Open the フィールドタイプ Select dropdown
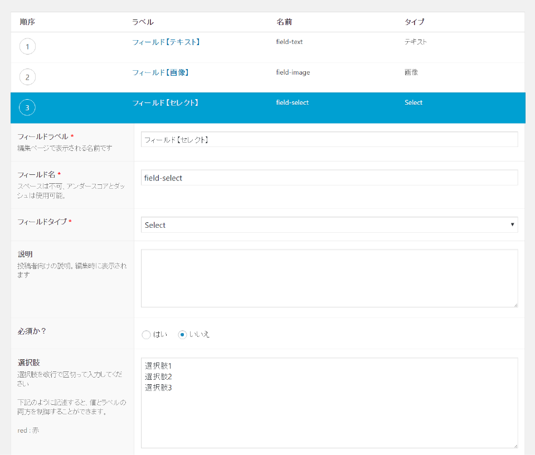Screen dimensions: 535x455 329,225
